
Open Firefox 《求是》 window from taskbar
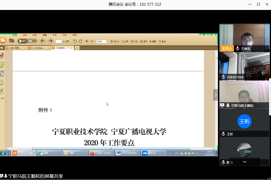pyautogui.click(x=102, y=153)
